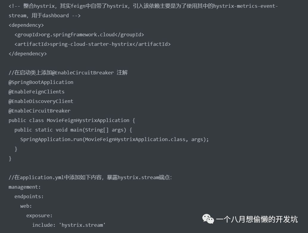Viewport: 308px width, 233px height.
Task: Click the web: yaml key
Action: click(x=26, y=206)
